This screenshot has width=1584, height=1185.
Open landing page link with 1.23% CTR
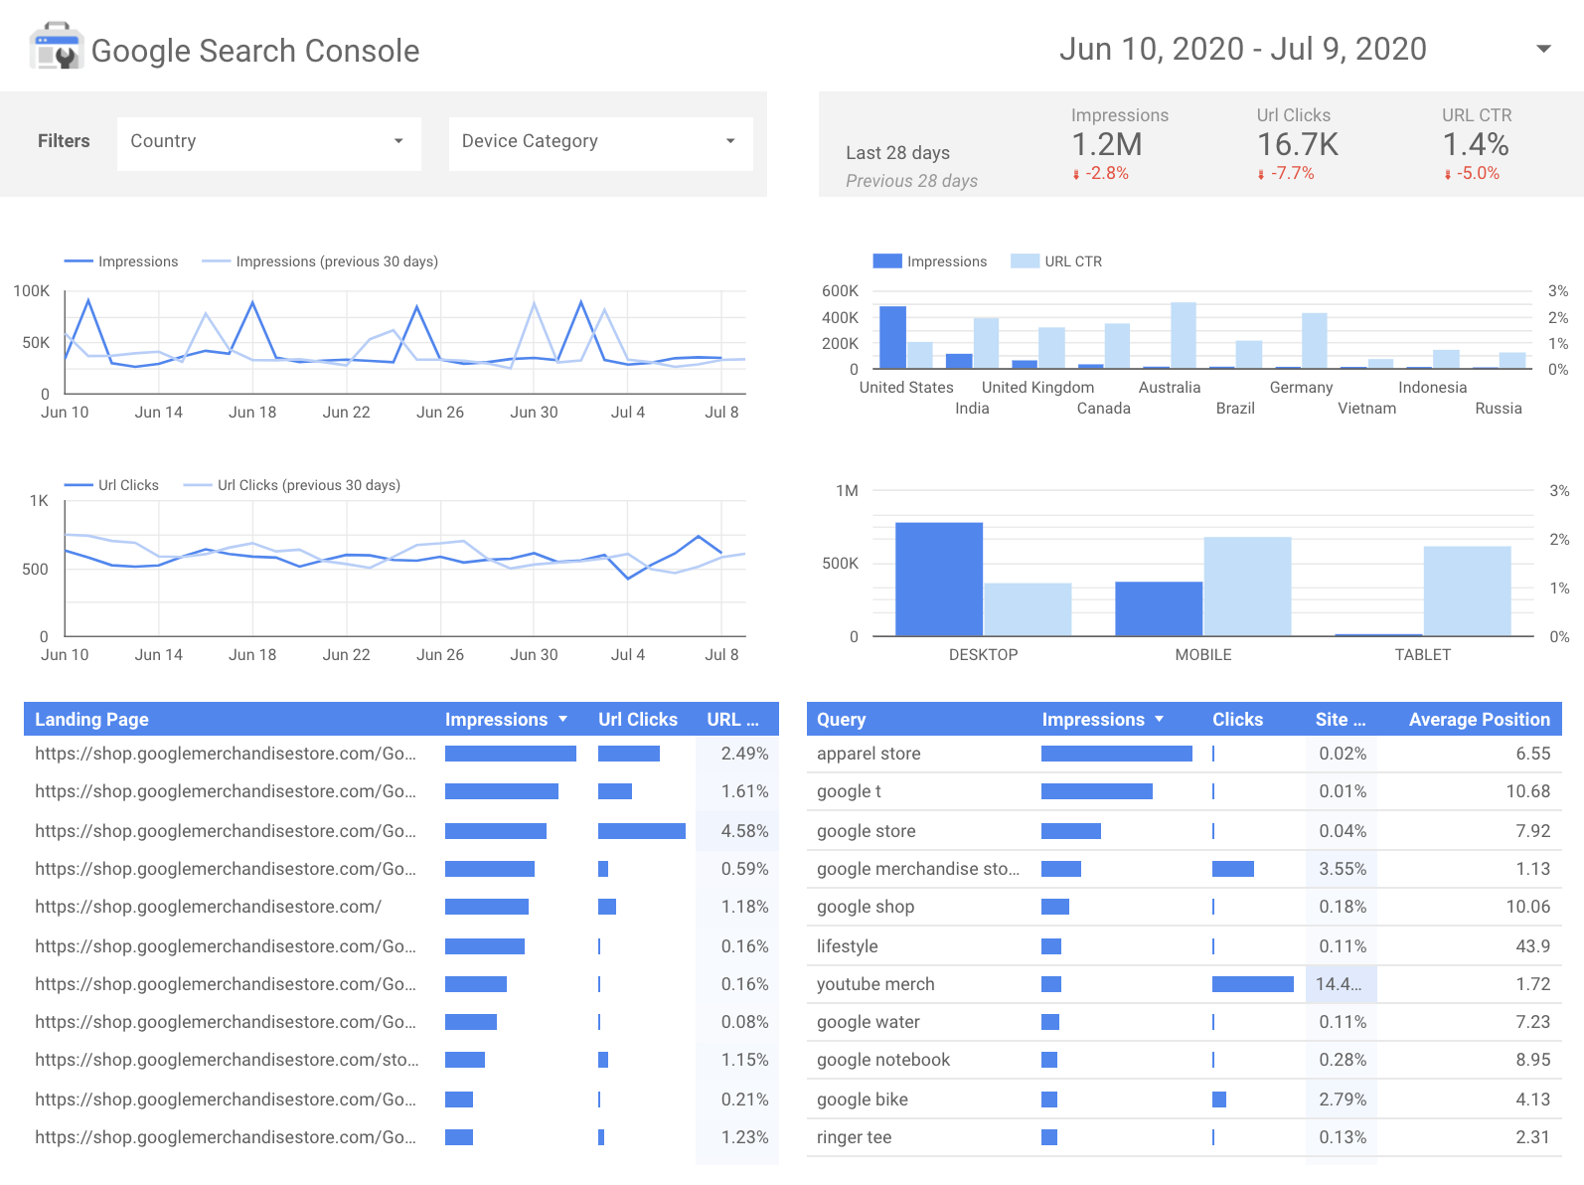click(226, 1137)
